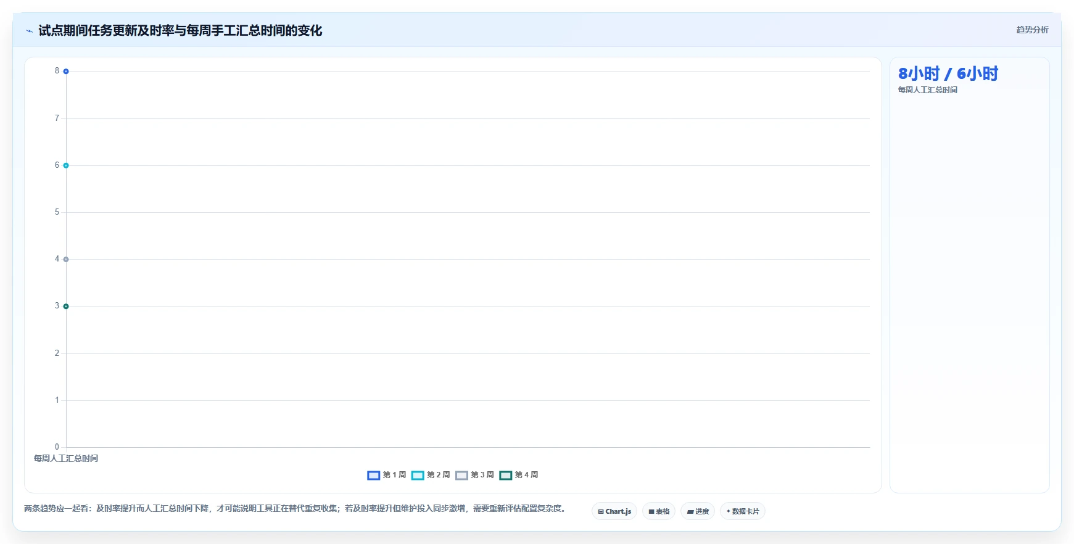Screen dimensions: 1074x544
Task: Click the 每周人工汇总时间 card caption
Action: 928,90
